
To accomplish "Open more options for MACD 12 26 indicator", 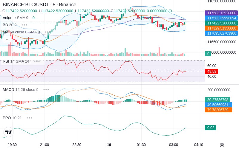I will 46,90.
